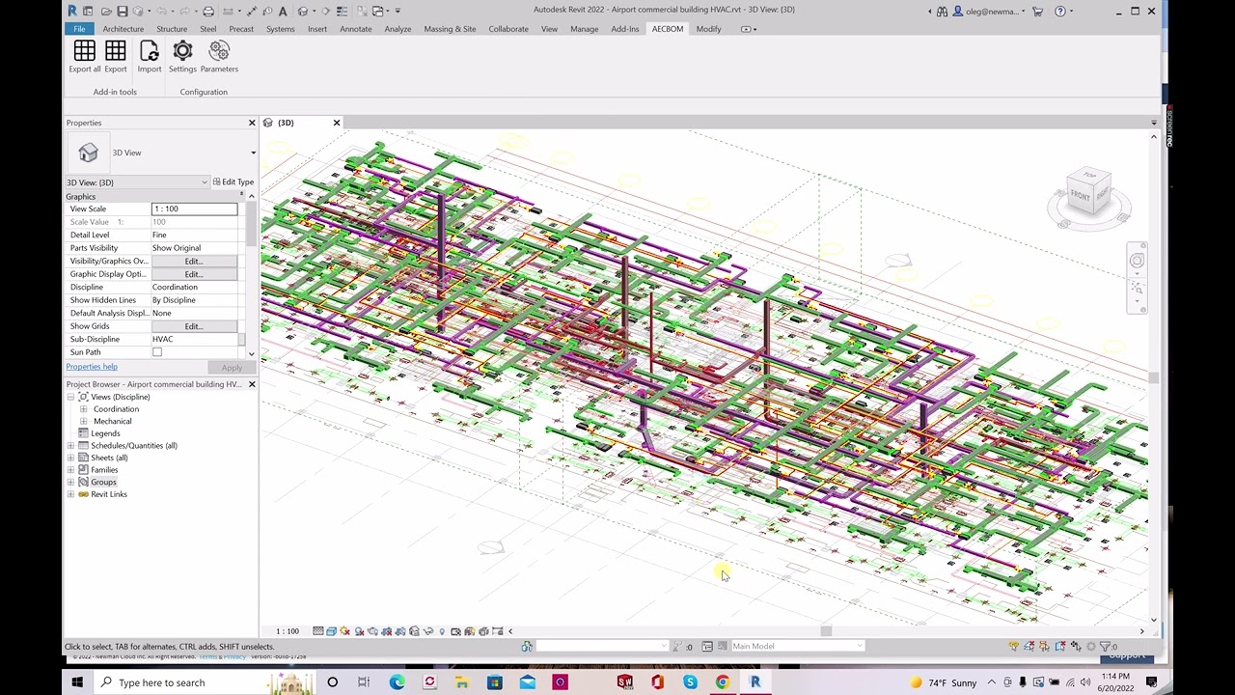1235x695 pixels.
Task: Select Legends in Project Browser
Action: (x=105, y=433)
